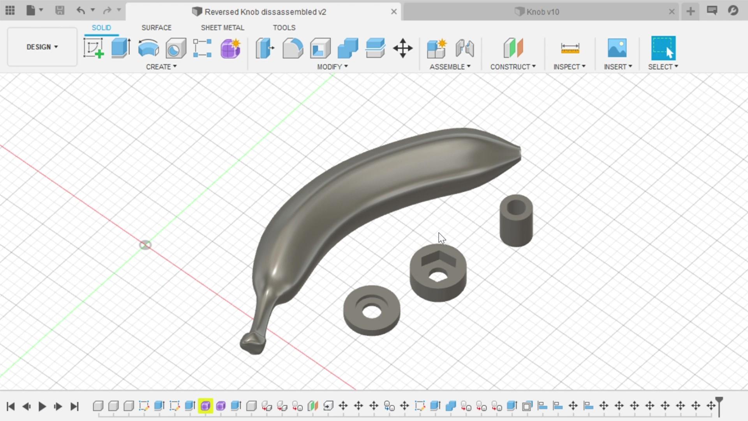Image resolution: width=748 pixels, height=421 pixels.
Task: Click the highlighted yellow timeline marker
Action: (205, 405)
